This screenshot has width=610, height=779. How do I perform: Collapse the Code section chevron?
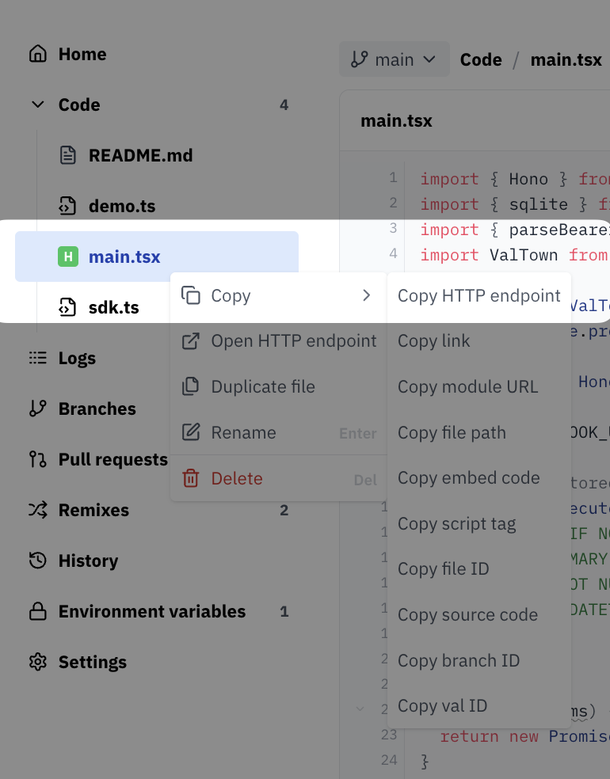coord(37,104)
